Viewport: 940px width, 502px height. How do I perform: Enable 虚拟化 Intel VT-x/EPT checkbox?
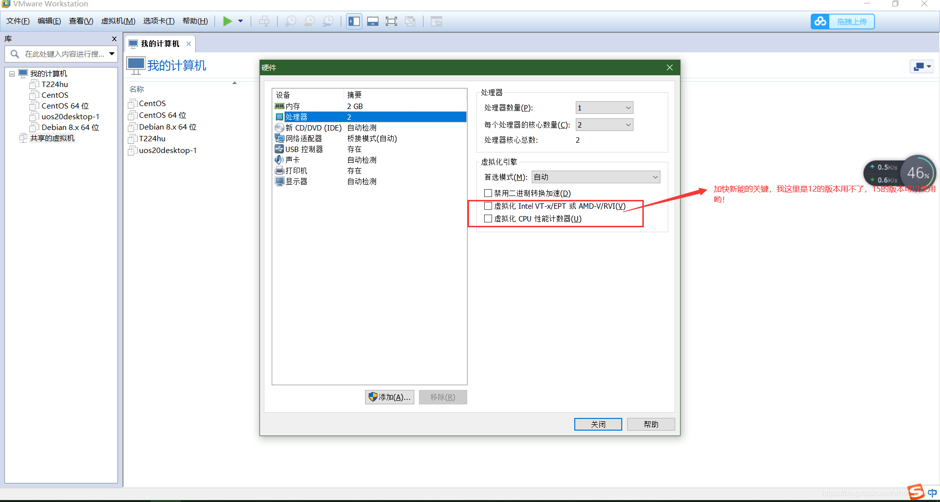point(488,206)
